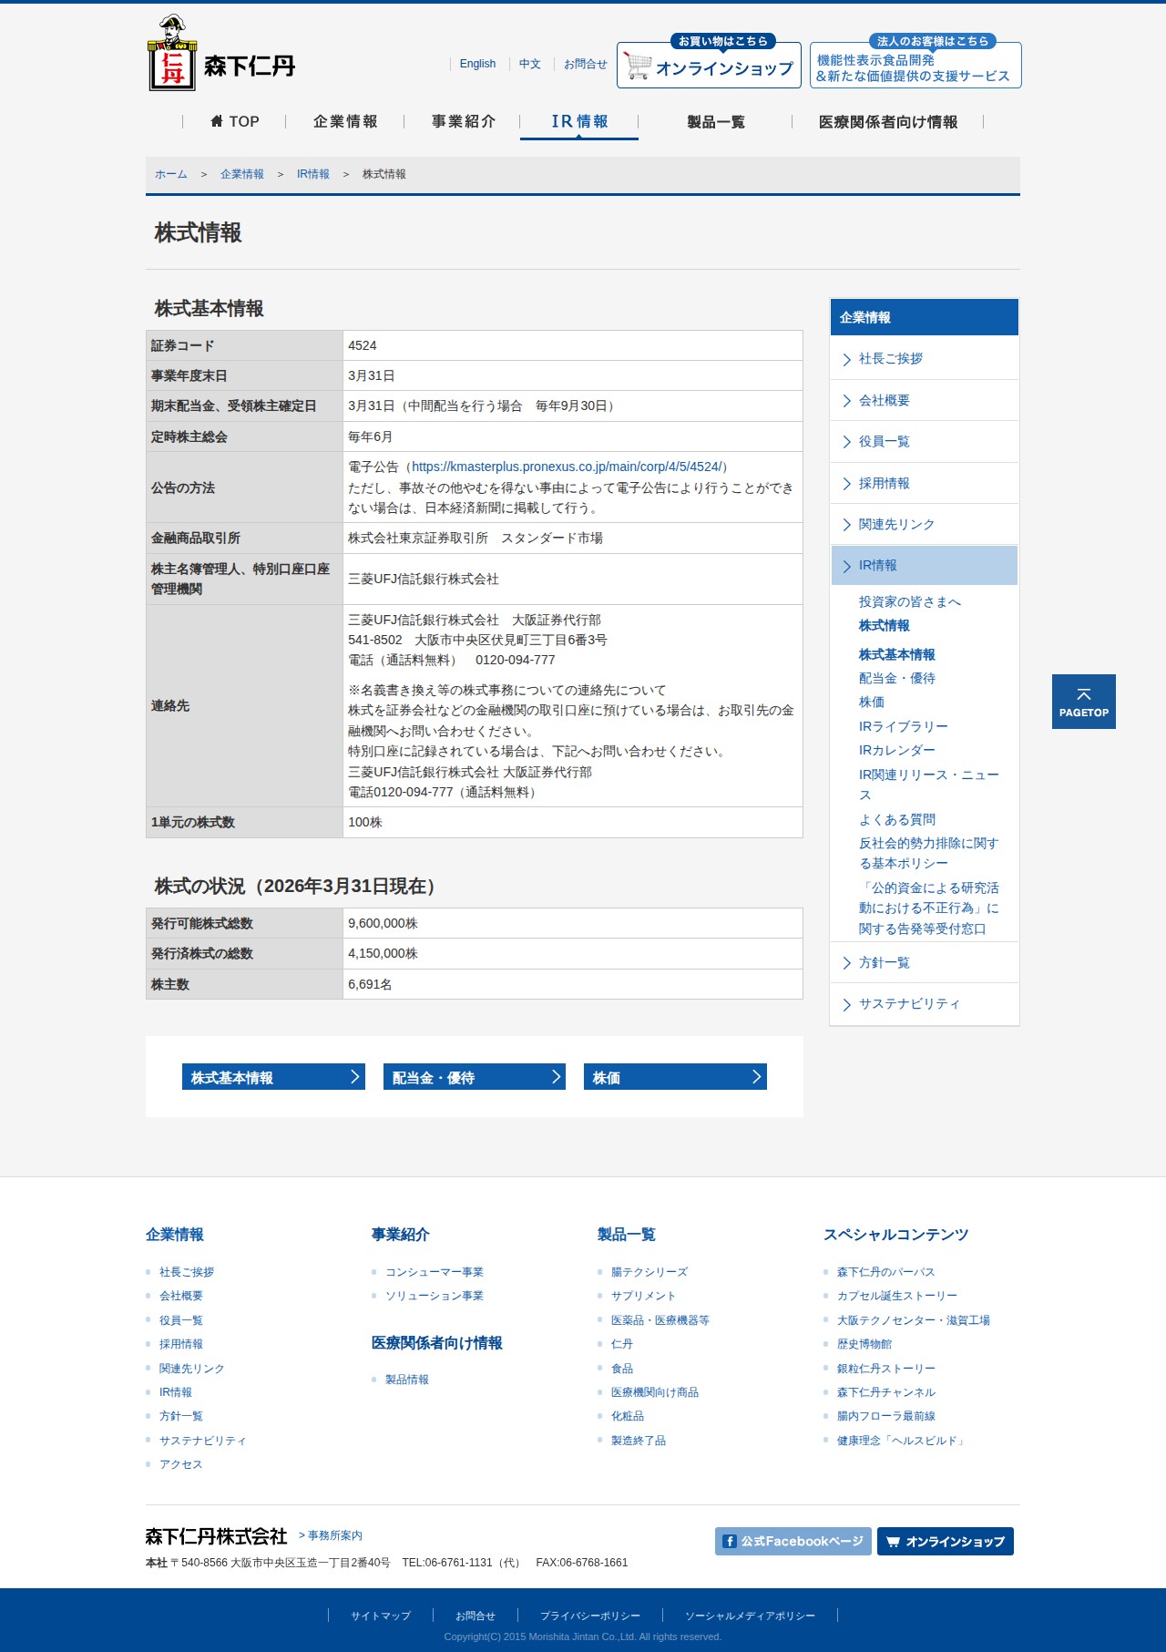
Task: Click ホーム in breadcrumb
Action: pyautogui.click(x=171, y=174)
